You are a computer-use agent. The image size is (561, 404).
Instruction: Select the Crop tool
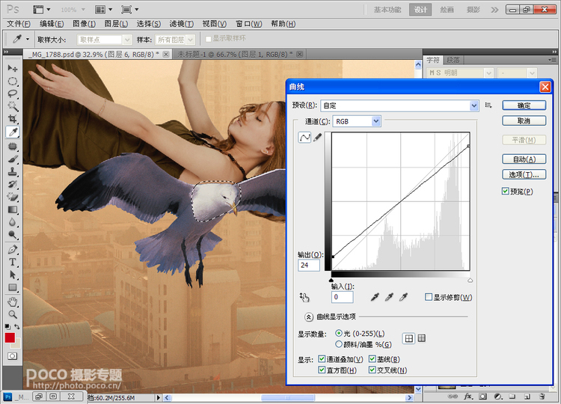click(x=13, y=119)
